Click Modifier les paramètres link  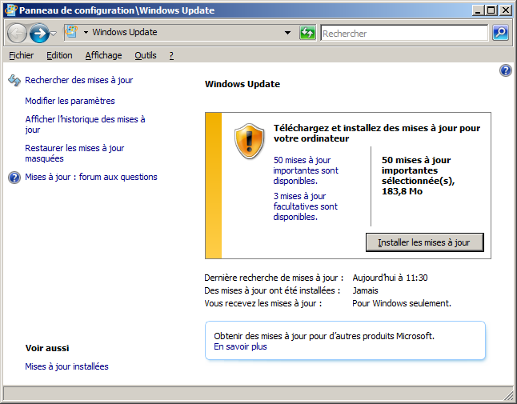pyautogui.click(x=70, y=101)
